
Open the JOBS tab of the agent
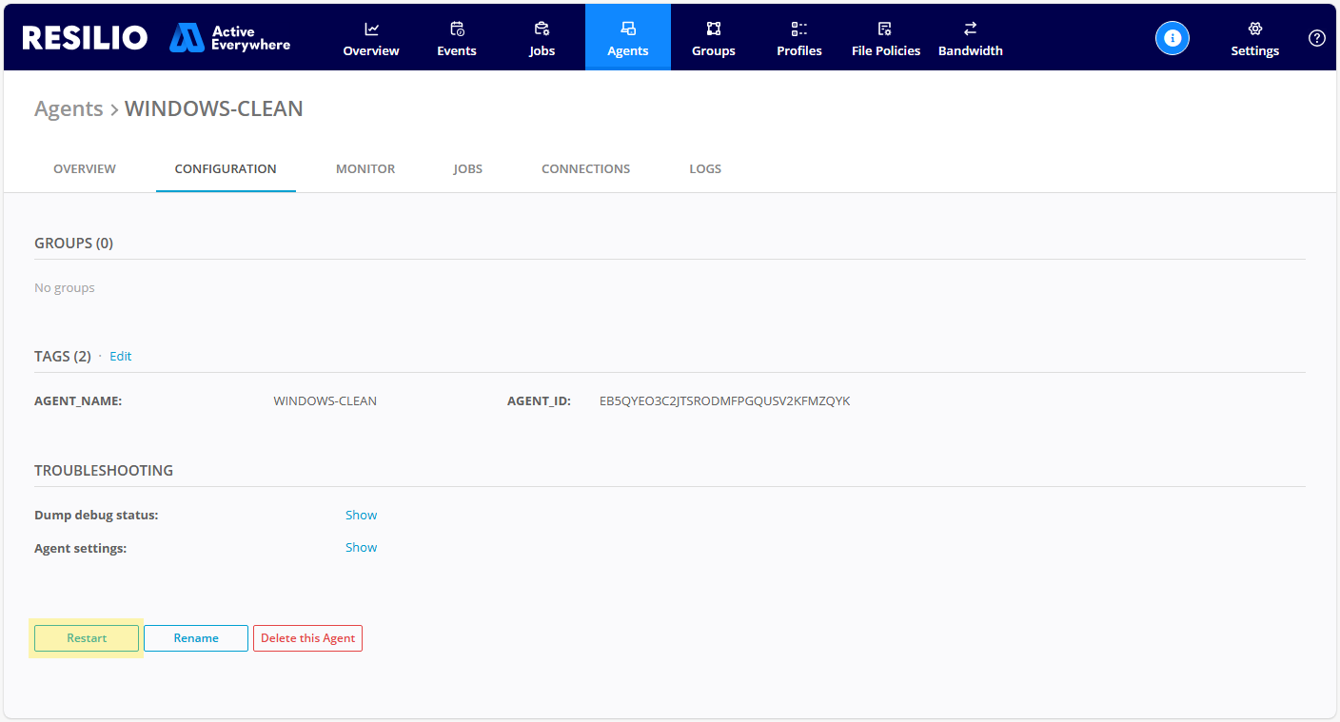point(468,169)
